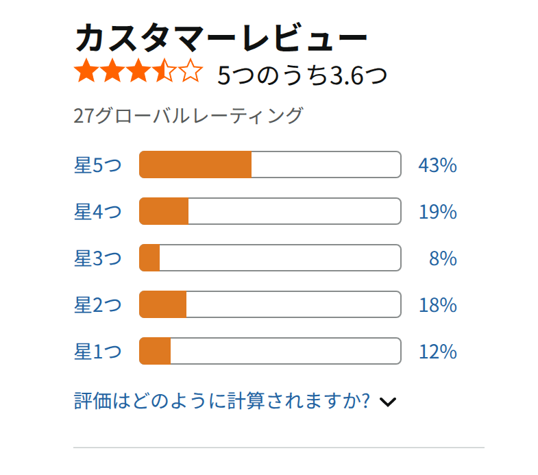Filter reviews by 星4つ label
This screenshot has height=475, width=538.
[98, 212]
